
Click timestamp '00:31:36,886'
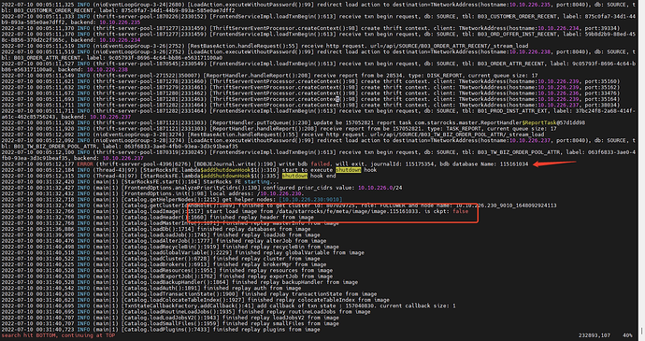click(54, 229)
